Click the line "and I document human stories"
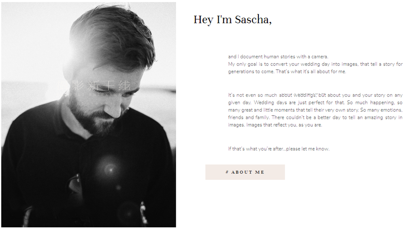The width and height of the screenshot is (405, 229). tap(278, 57)
